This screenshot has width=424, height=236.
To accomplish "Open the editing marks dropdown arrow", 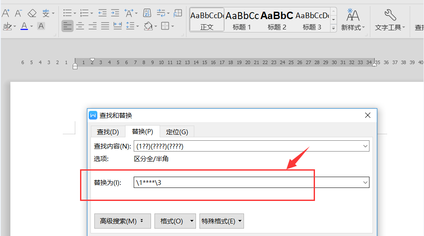I will [168, 13].
